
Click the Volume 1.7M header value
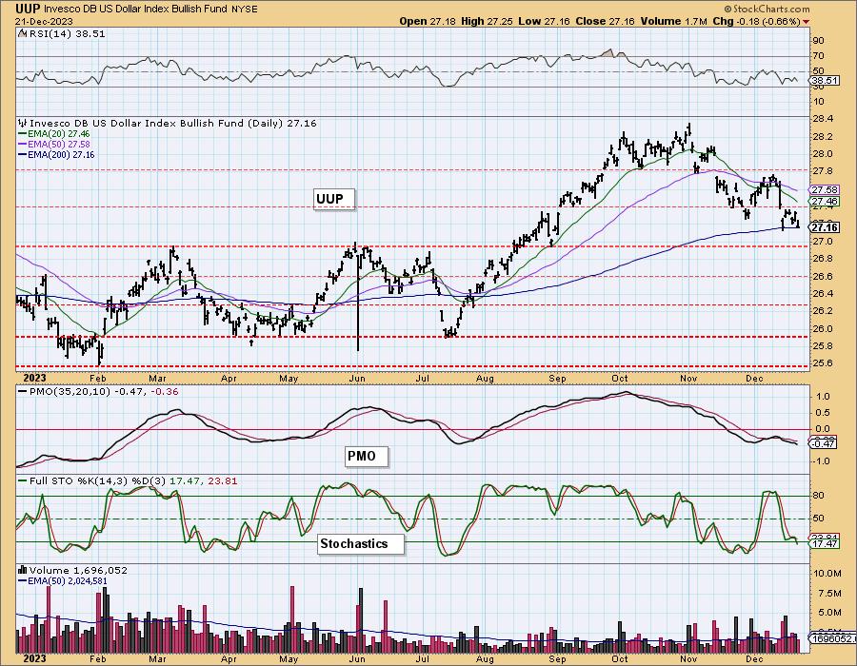pyautogui.click(x=674, y=21)
